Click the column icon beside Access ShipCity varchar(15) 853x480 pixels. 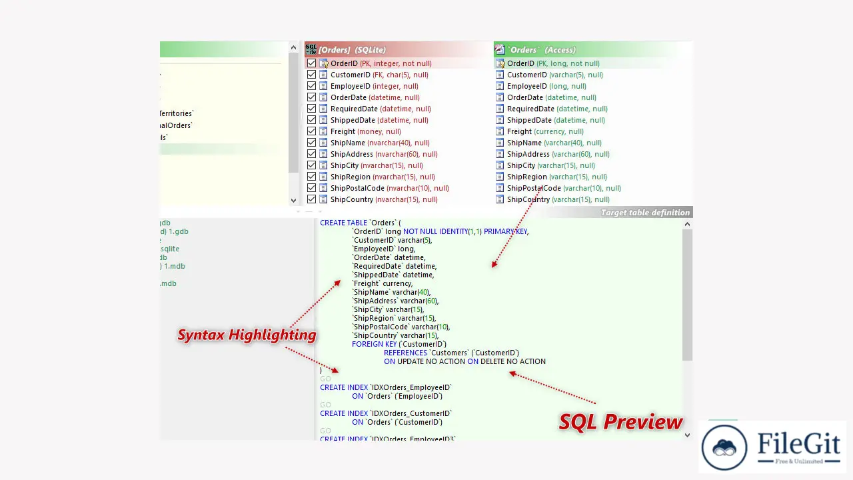click(x=500, y=165)
